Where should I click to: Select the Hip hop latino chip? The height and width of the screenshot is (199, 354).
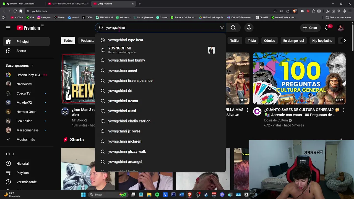tap(322, 41)
